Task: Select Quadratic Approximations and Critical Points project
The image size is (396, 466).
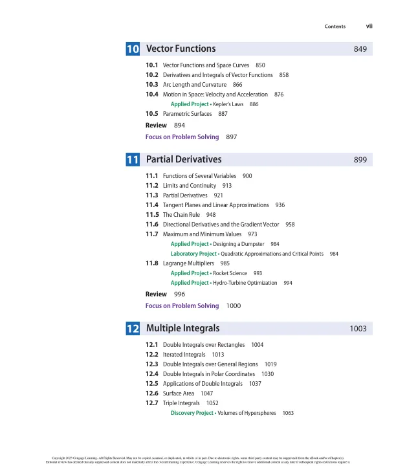Action: 267,254
